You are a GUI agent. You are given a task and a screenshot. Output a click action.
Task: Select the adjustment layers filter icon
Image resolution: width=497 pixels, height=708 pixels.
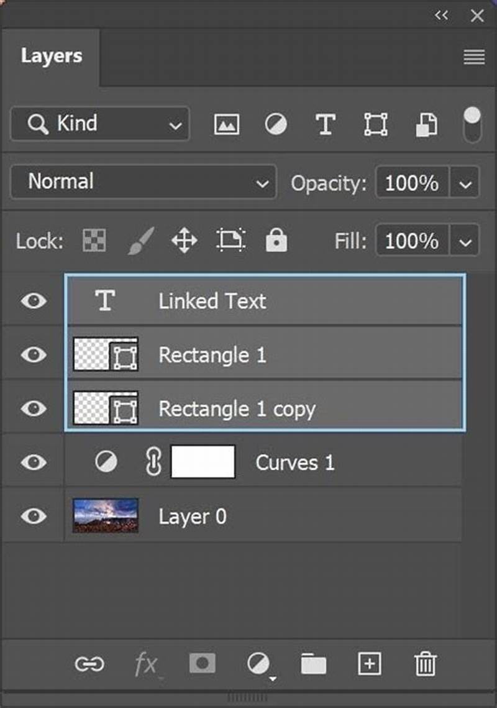click(276, 124)
